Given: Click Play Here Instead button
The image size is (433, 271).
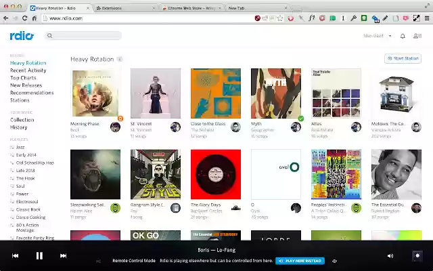Looking at the screenshot, I should pyautogui.click(x=300, y=261).
